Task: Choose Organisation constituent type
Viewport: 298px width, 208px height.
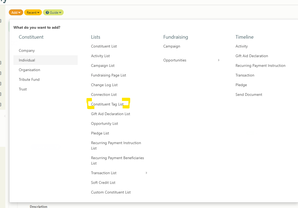Action: [x=30, y=70]
